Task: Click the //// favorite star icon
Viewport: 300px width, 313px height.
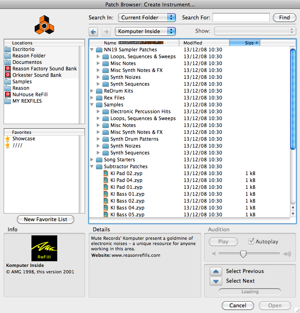Action: point(8,145)
